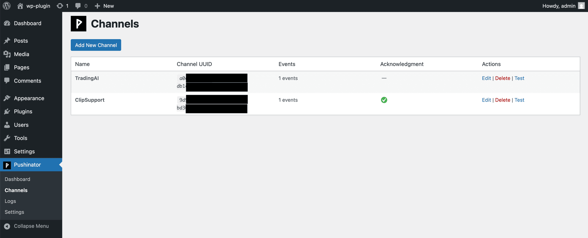Delete the ClipSupport channel

coord(503,100)
